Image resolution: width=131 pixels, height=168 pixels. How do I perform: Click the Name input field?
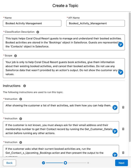coord(32,23)
